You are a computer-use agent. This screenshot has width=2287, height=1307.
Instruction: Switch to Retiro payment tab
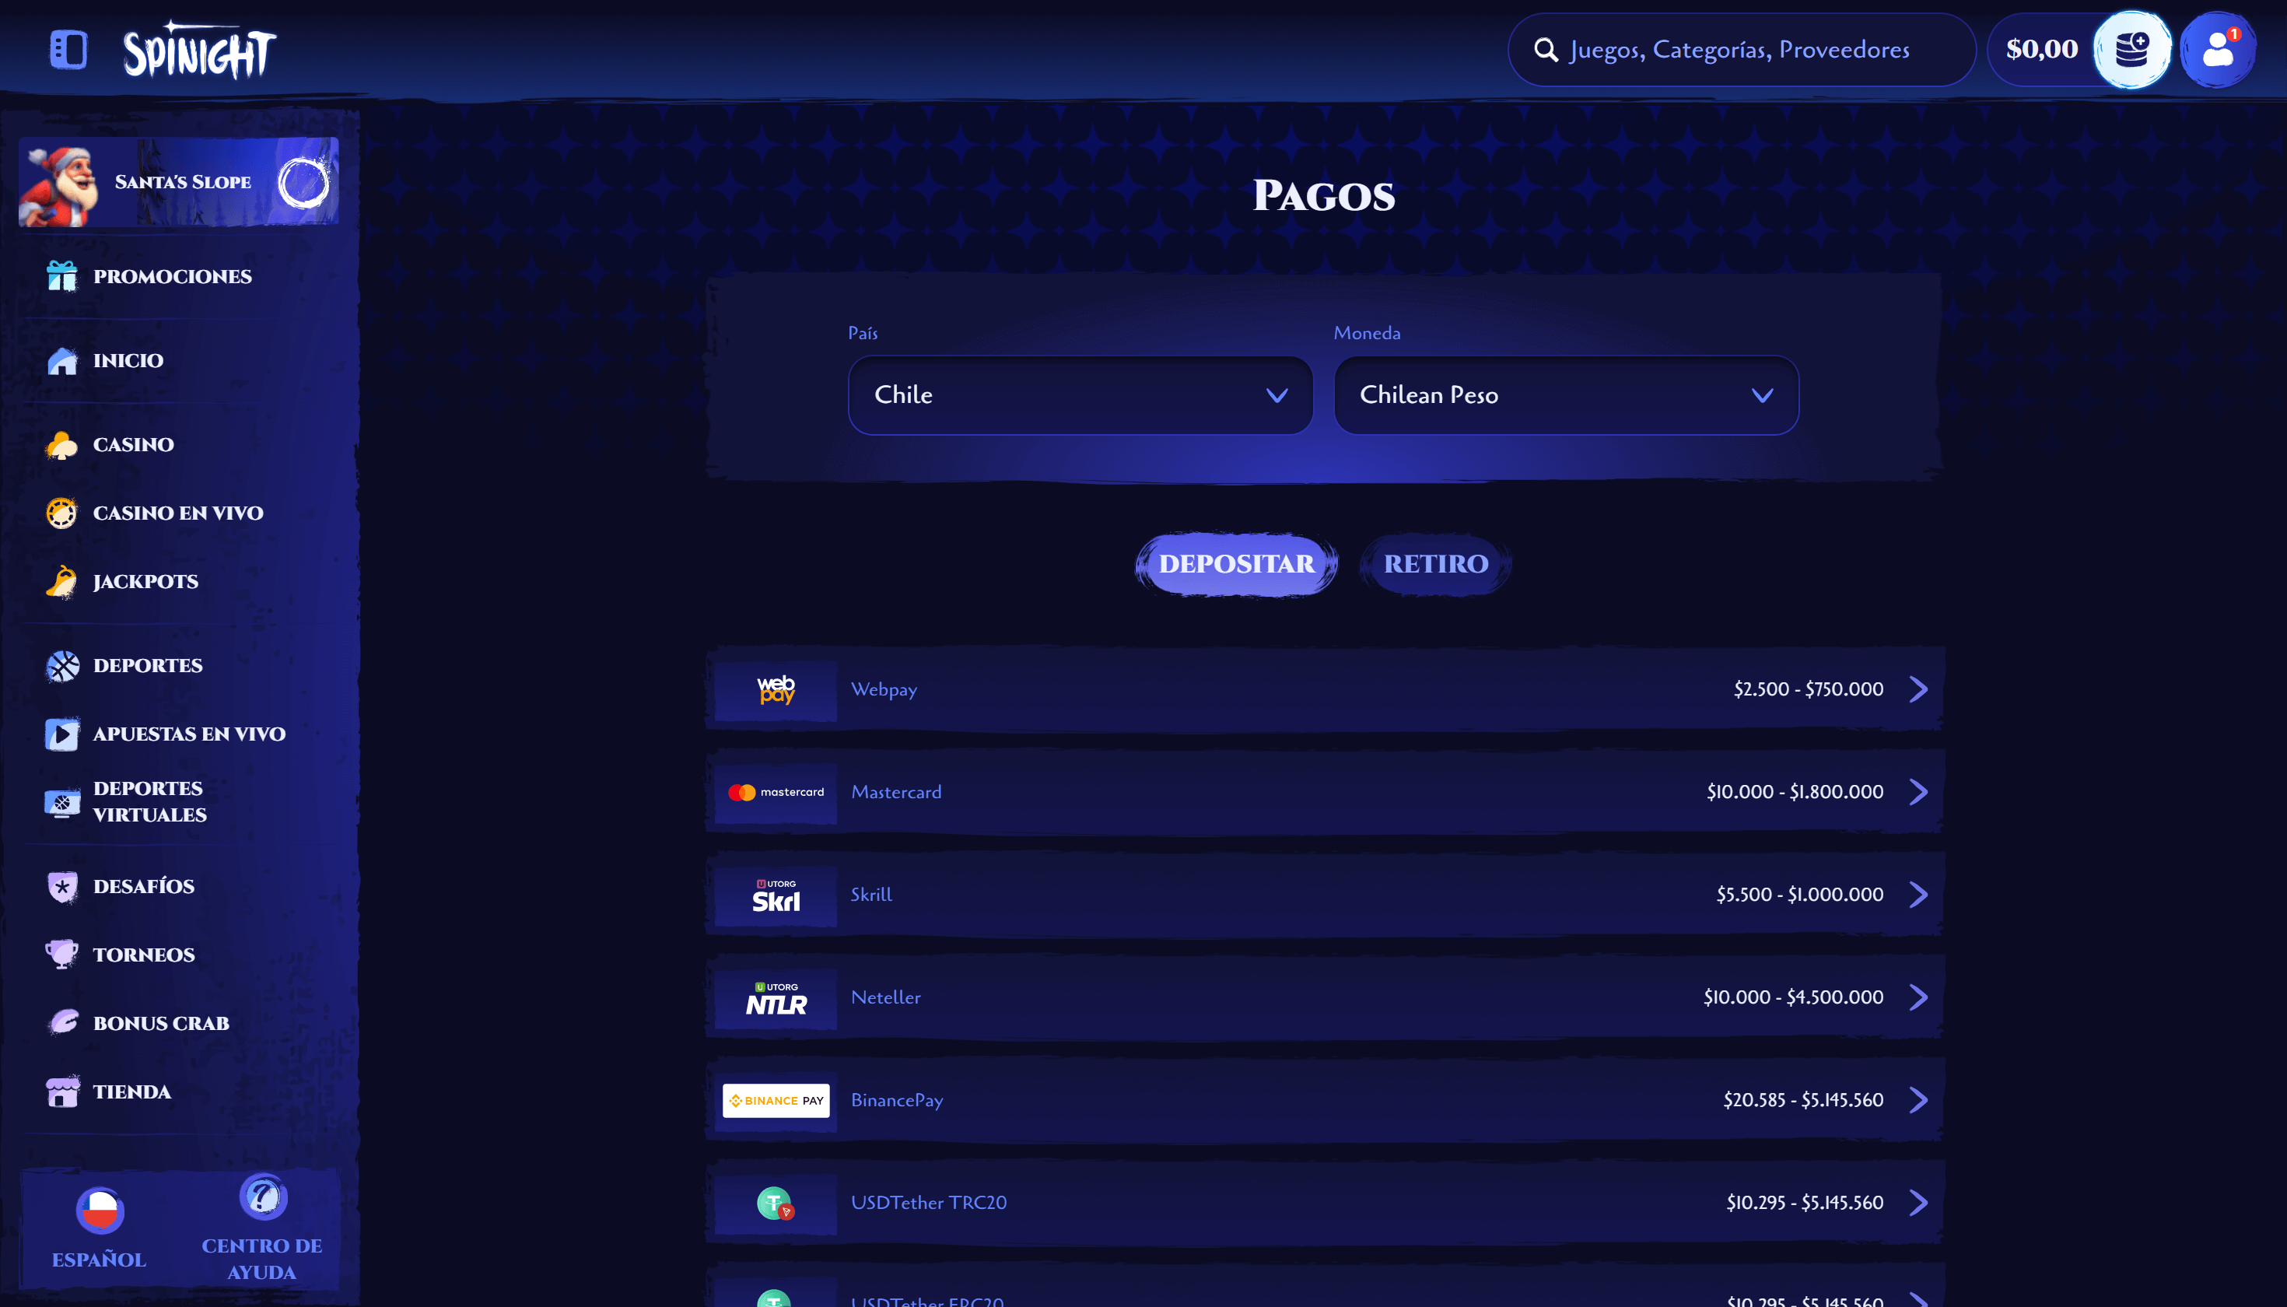(1434, 562)
